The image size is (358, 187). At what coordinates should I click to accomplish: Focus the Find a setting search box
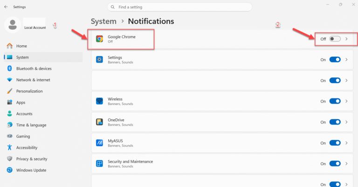click(179, 7)
